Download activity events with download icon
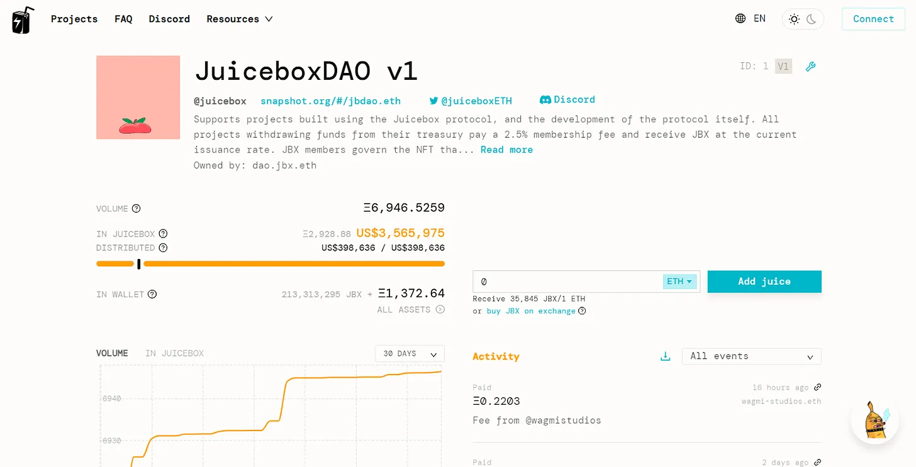Screen dimensions: 916x467 click(x=665, y=356)
